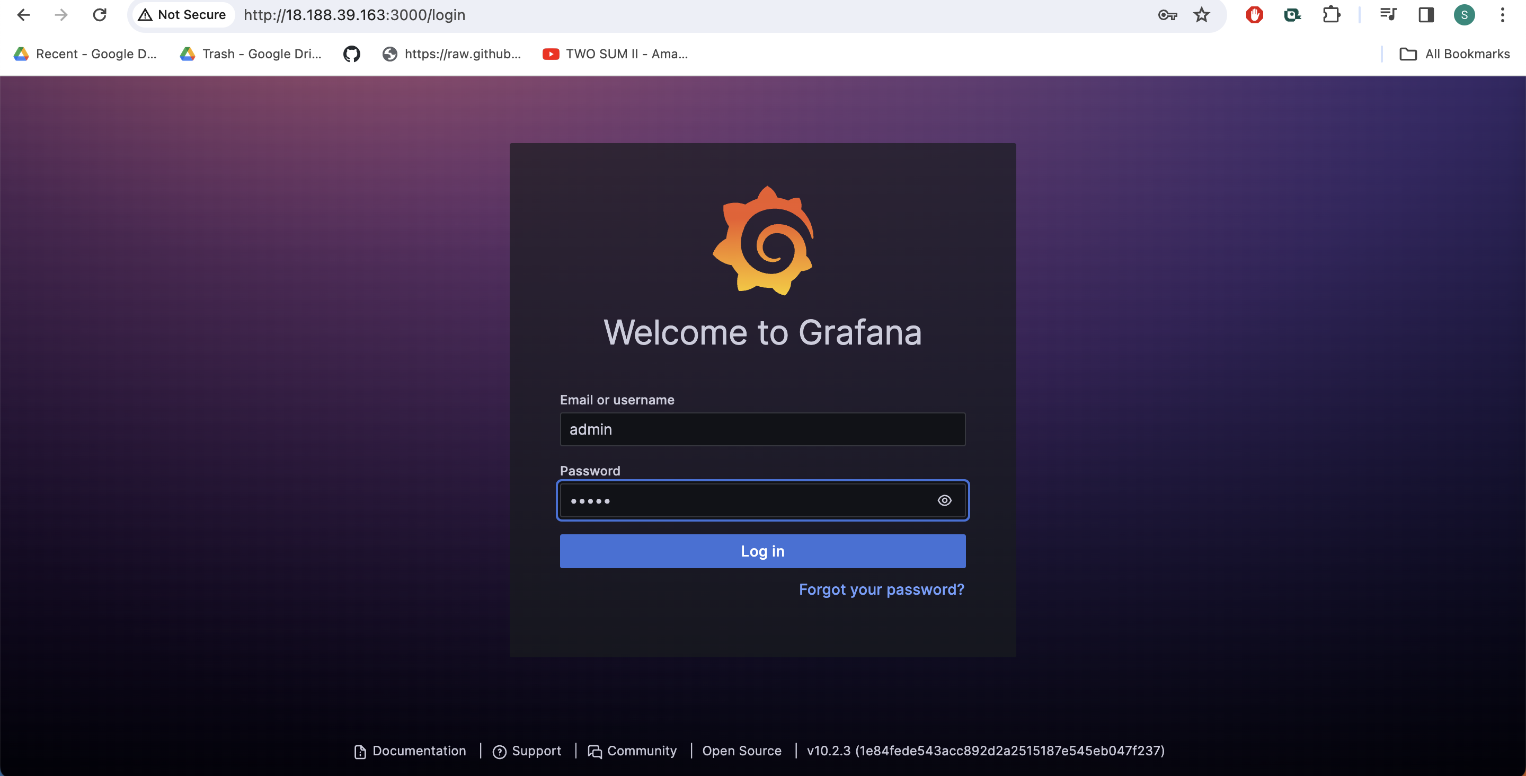This screenshot has height=776, width=1526.
Task: Open the Documentation footer link
Action: click(410, 751)
